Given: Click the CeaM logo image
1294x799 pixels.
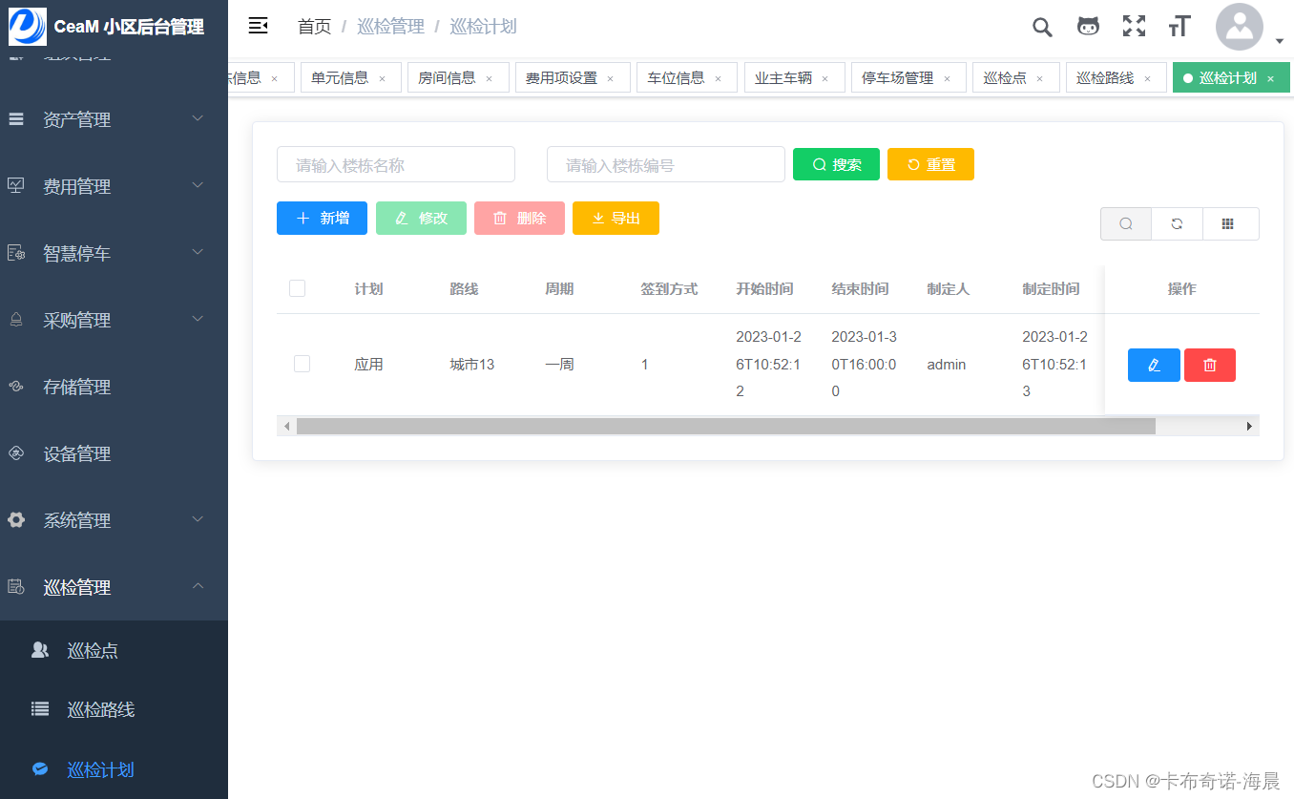Looking at the screenshot, I should click(28, 27).
